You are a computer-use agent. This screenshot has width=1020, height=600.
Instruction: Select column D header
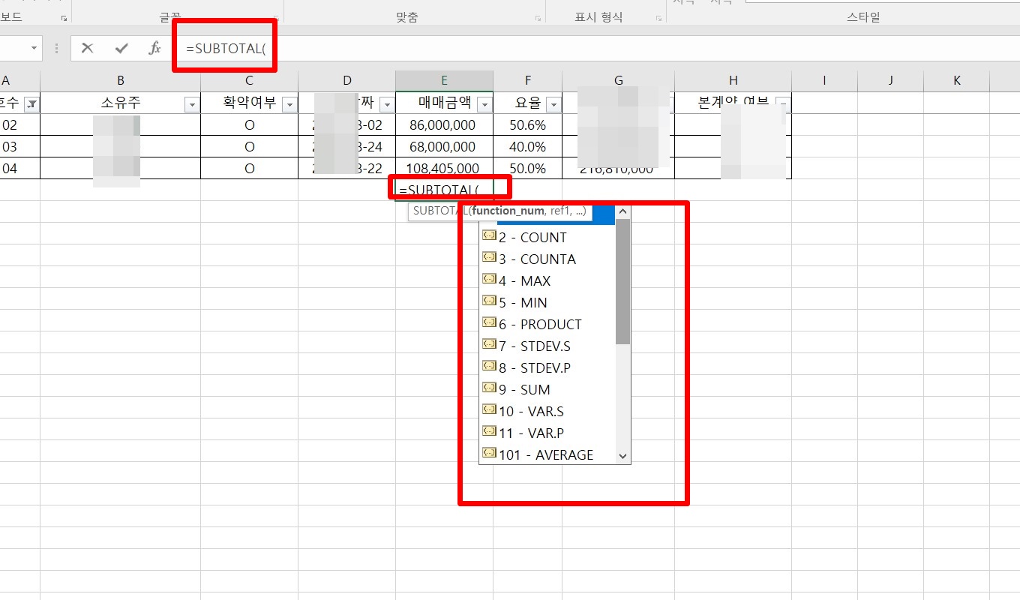click(346, 81)
